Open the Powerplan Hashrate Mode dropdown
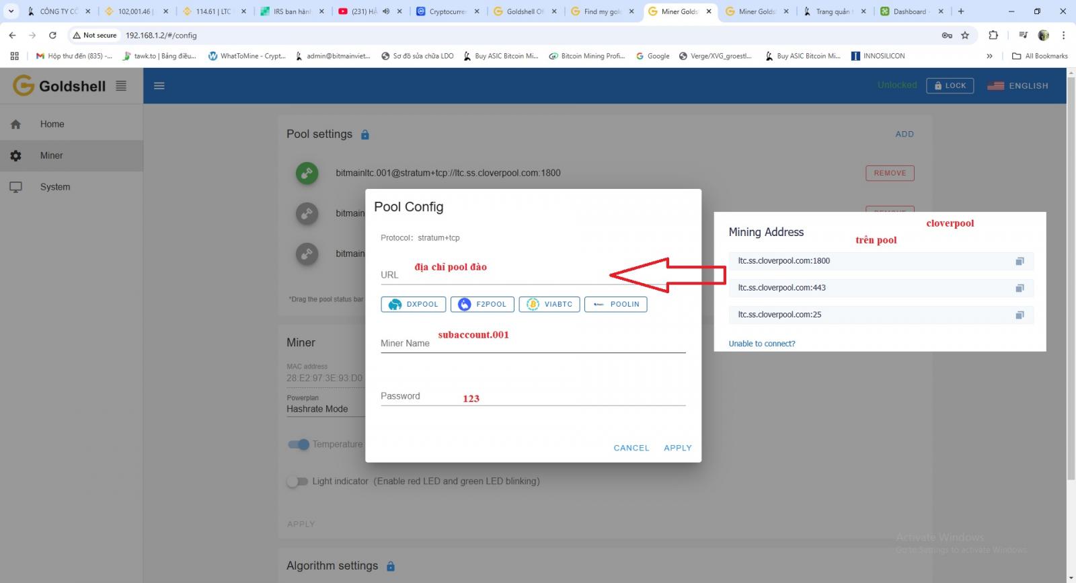Viewport: 1076px width, 583px height. coord(325,409)
